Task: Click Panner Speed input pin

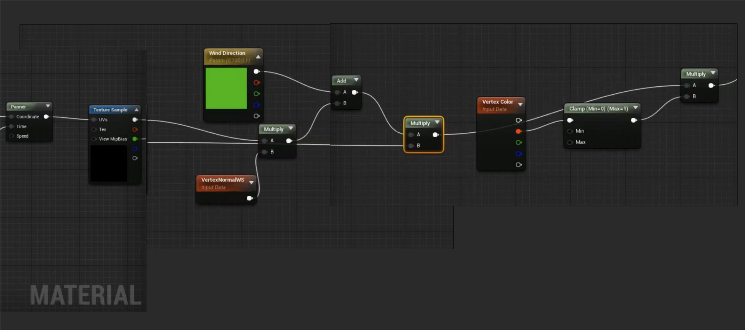Action: click(12, 136)
